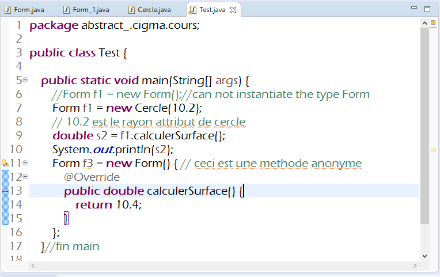
Task: Click the underlined variable 'f3' on line 11
Action: (88, 164)
